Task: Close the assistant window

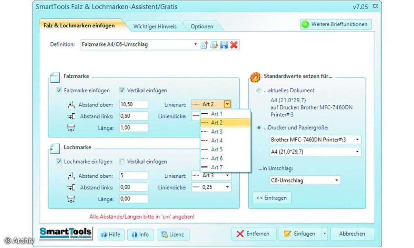Action: click(375, 7)
